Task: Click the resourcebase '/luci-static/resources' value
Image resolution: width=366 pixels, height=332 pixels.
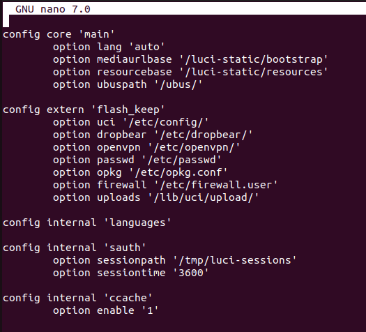Action: click(x=254, y=72)
